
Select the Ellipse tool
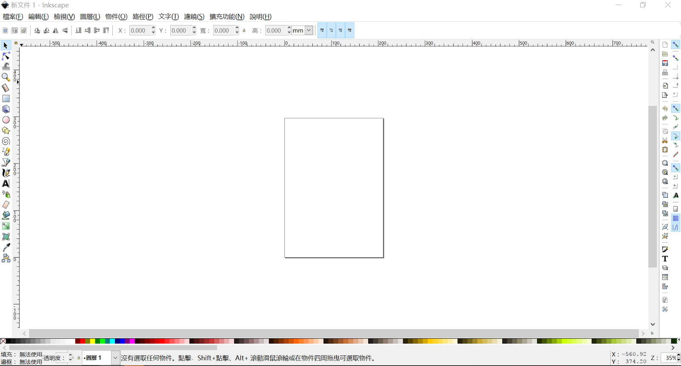[x=6, y=120]
